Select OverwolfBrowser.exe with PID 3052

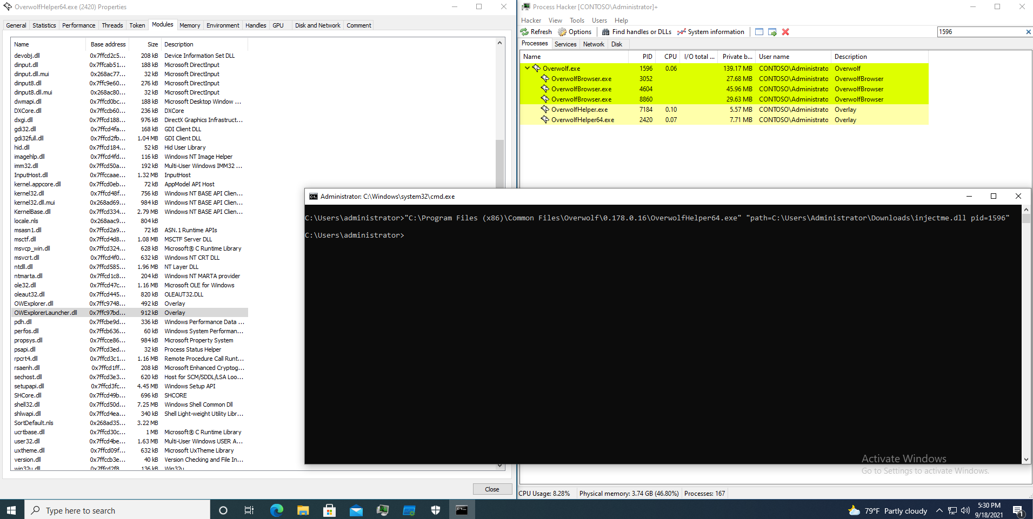[724, 79]
